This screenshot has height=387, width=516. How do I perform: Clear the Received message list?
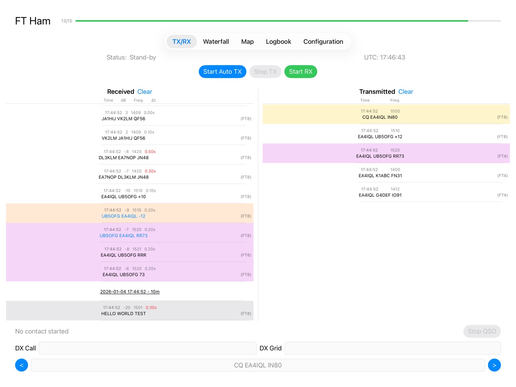(145, 92)
